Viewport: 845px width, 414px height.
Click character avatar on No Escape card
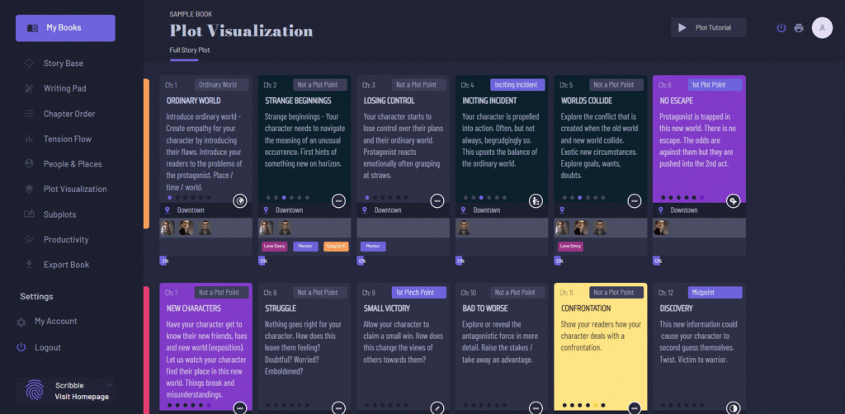click(661, 228)
